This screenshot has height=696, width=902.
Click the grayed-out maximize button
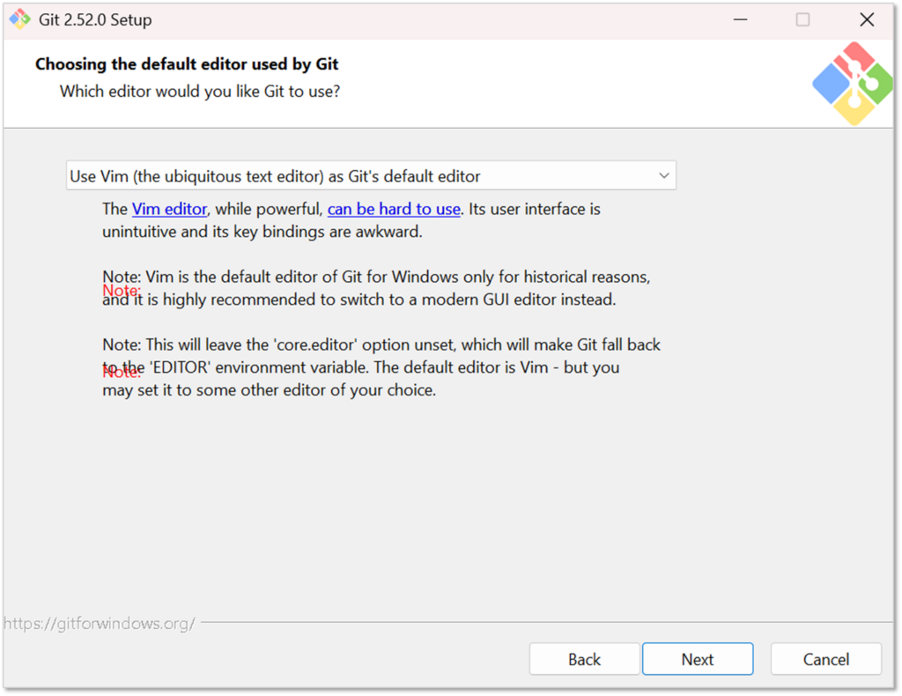pyautogui.click(x=802, y=19)
